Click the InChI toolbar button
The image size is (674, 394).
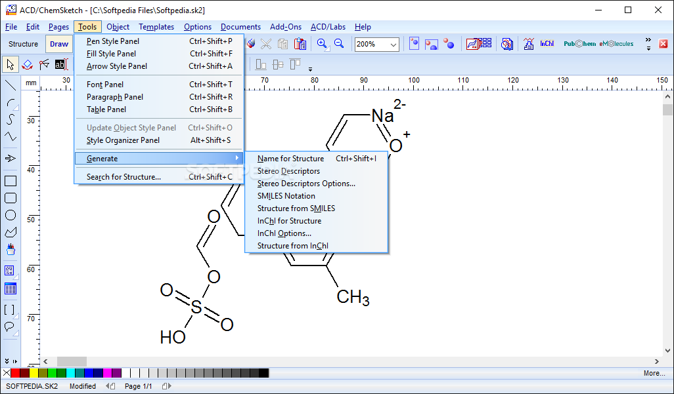(547, 44)
